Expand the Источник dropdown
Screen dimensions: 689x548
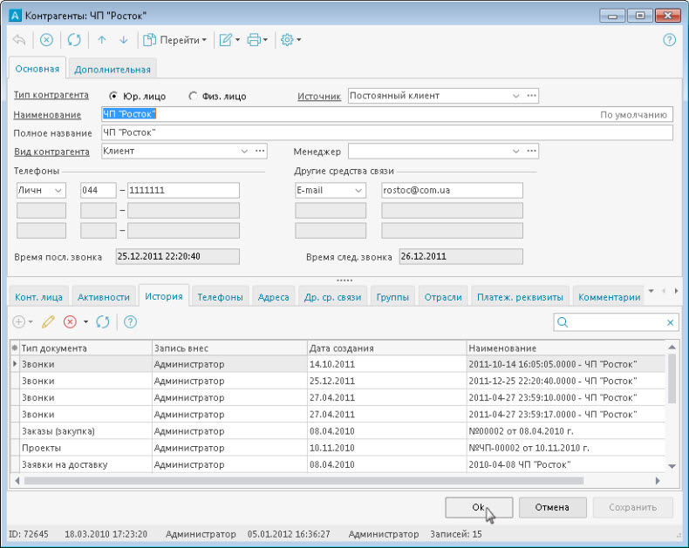[x=515, y=96]
